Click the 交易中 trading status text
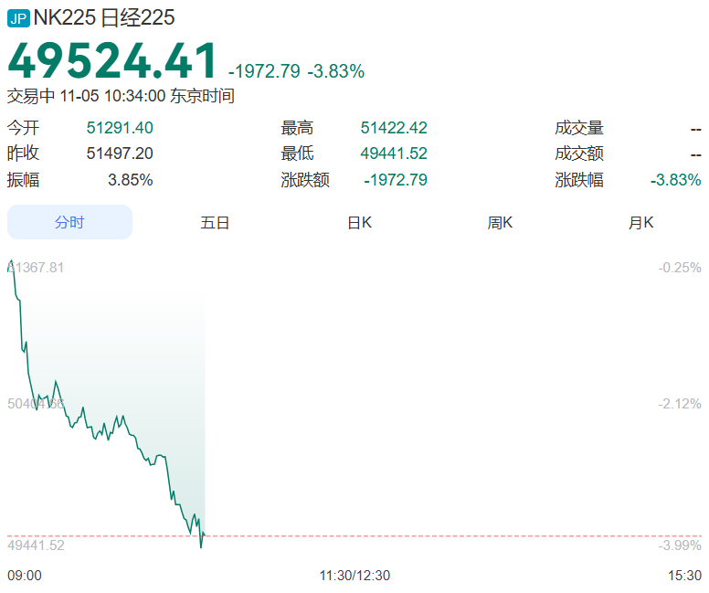The image size is (709, 593). point(31,95)
